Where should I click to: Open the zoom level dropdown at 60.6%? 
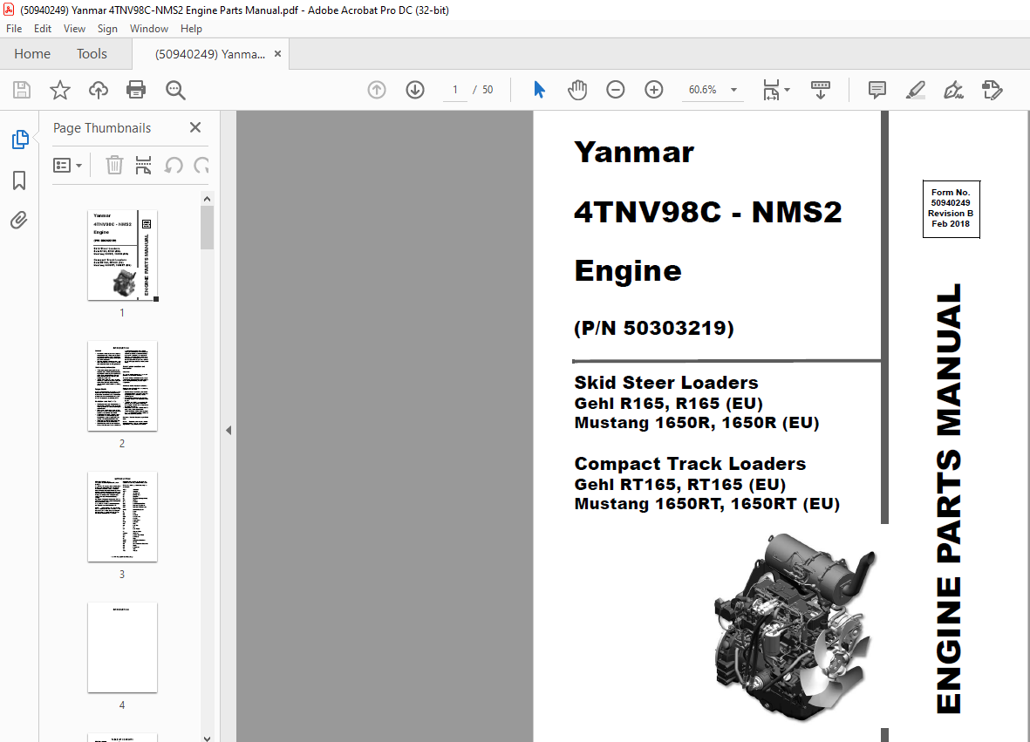coord(713,90)
